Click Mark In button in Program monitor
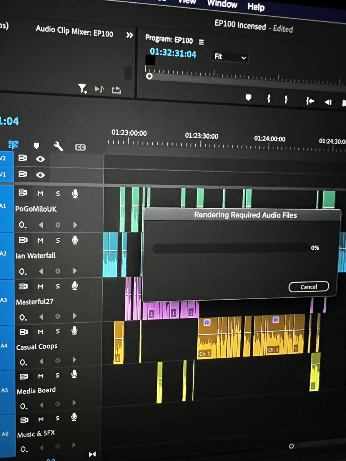This screenshot has width=346, height=461. coord(269,99)
